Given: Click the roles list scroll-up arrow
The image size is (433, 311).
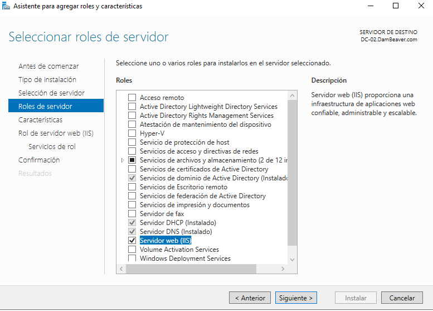Looking at the screenshot, I should [x=292, y=95].
